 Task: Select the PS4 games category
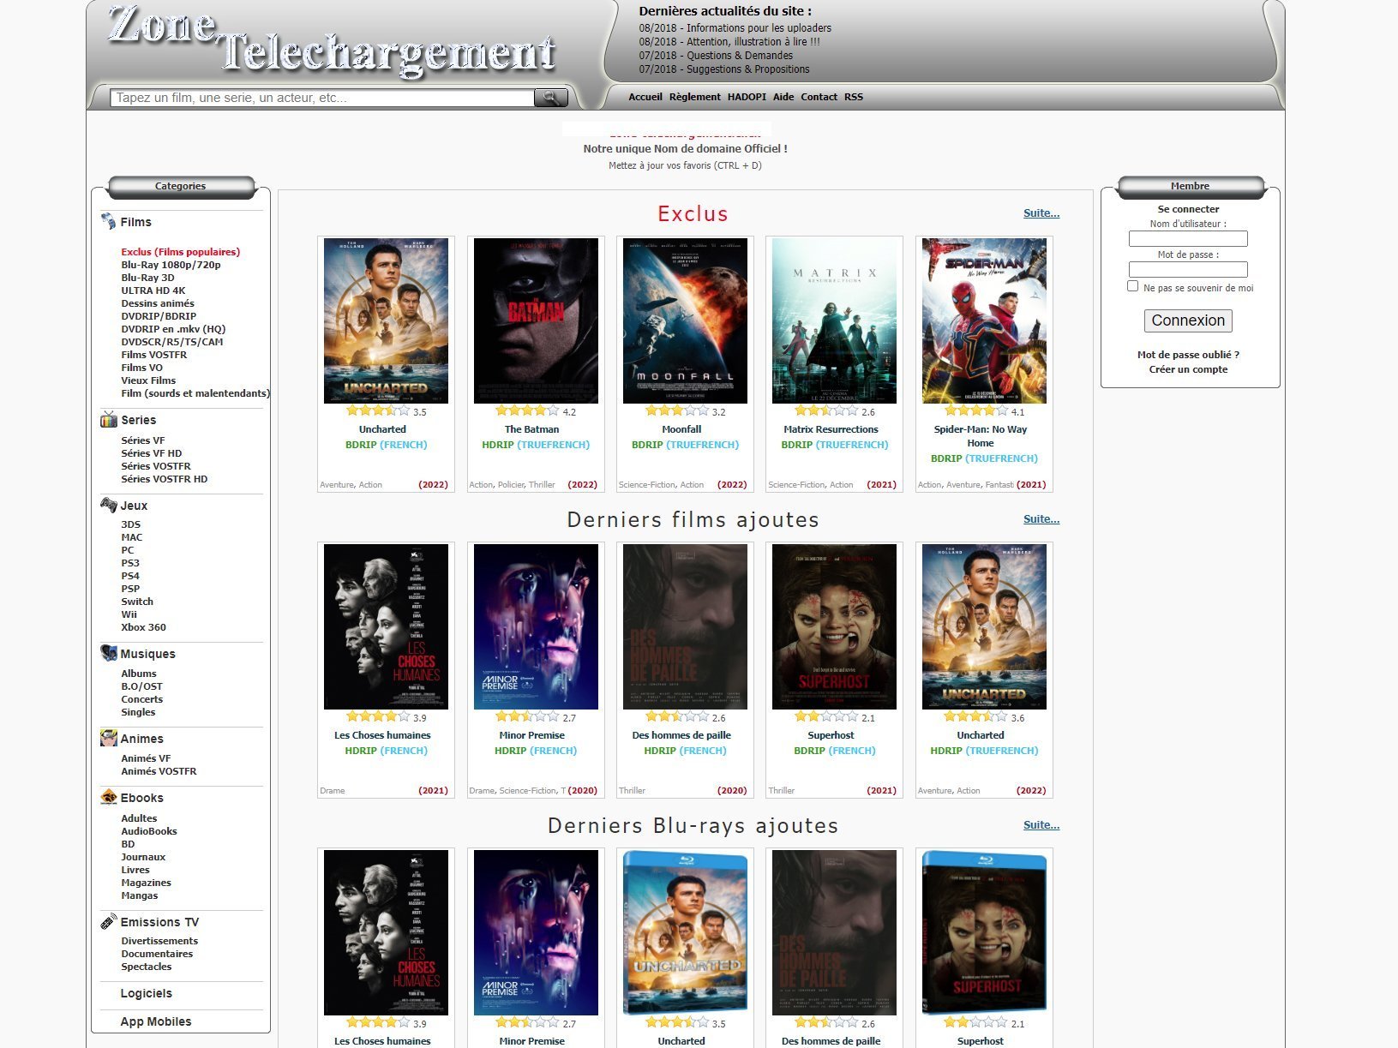130,576
